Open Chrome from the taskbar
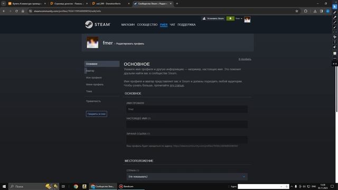This screenshot has height=190, width=338. tap(76, 186)
